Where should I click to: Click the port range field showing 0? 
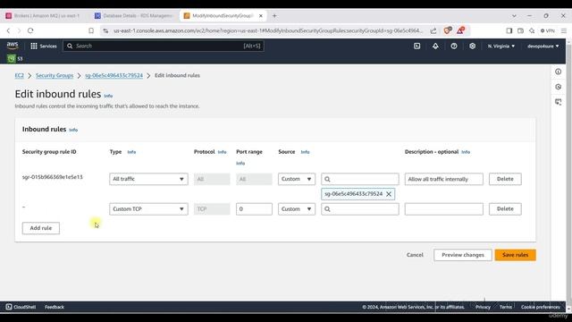pyautogui.click(x=254, y=208)
